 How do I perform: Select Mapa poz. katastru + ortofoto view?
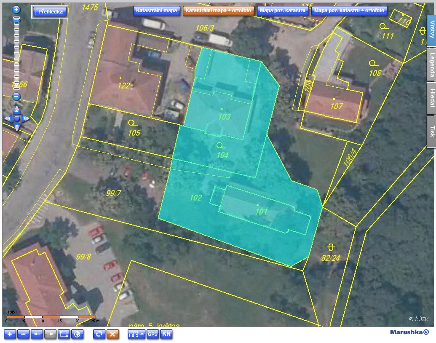pyautogui.click(x=349, y=11)
